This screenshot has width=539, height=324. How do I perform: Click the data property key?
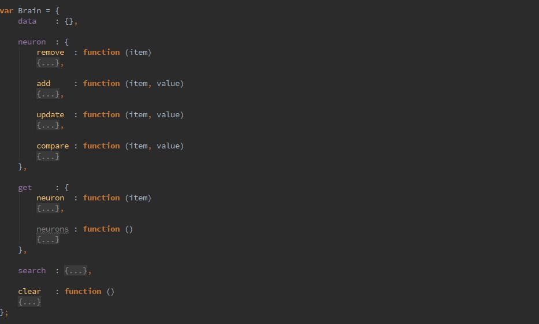point(27,21)
